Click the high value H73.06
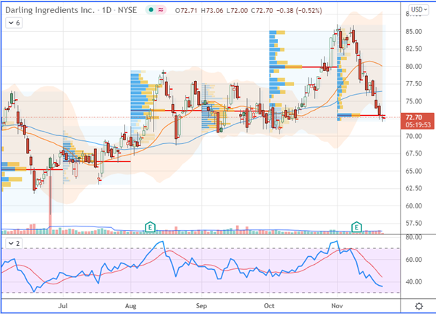This screenshot has height=314, width=436. click(x=212, y=11)
